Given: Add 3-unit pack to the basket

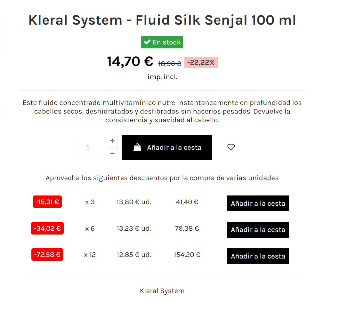Looking at the screenshot, I should point(258,203).
